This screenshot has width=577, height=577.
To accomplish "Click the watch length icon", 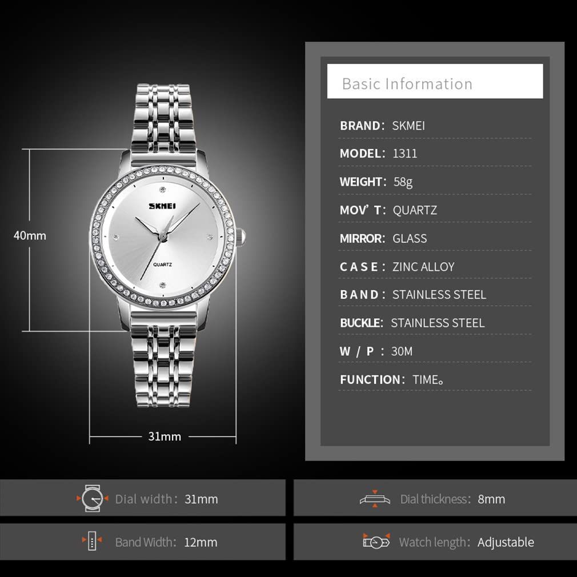I will click(x=376, y=542).
